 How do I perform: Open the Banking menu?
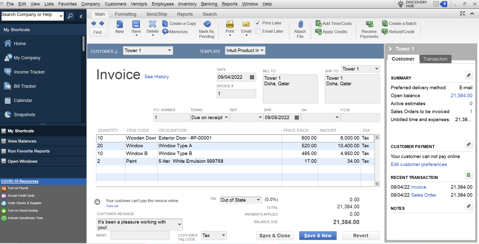(209, 4)
